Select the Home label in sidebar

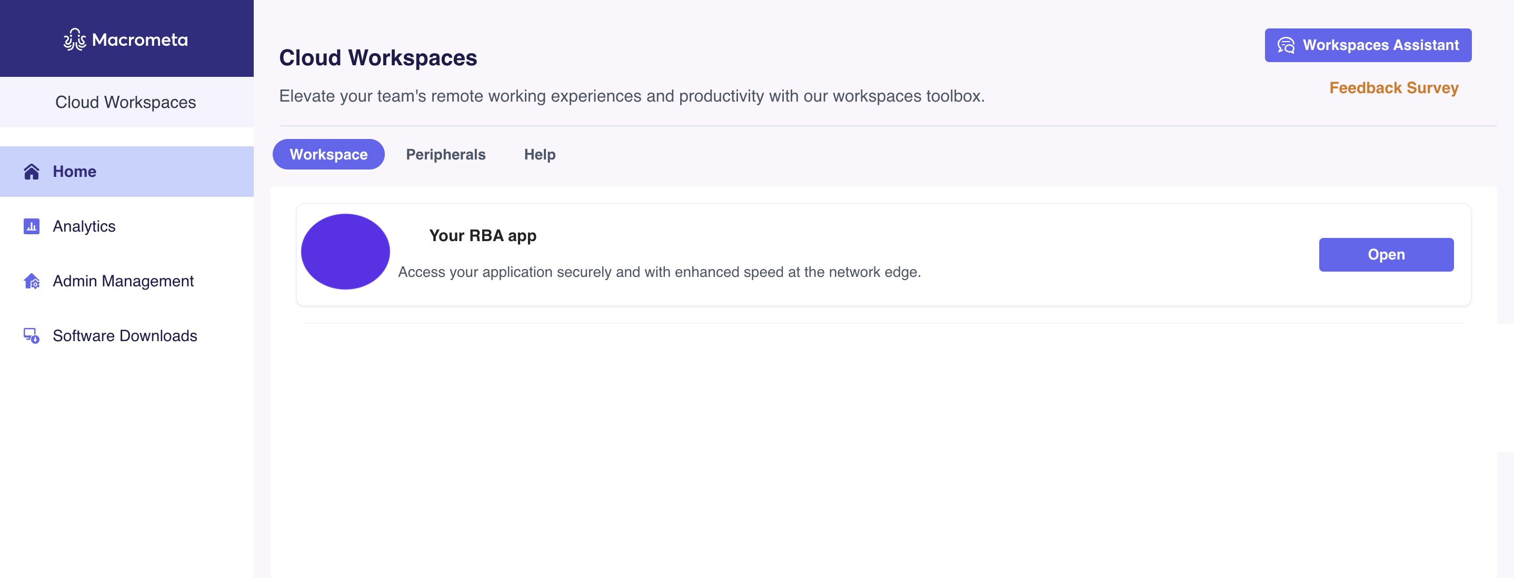(x=75, y=172)
